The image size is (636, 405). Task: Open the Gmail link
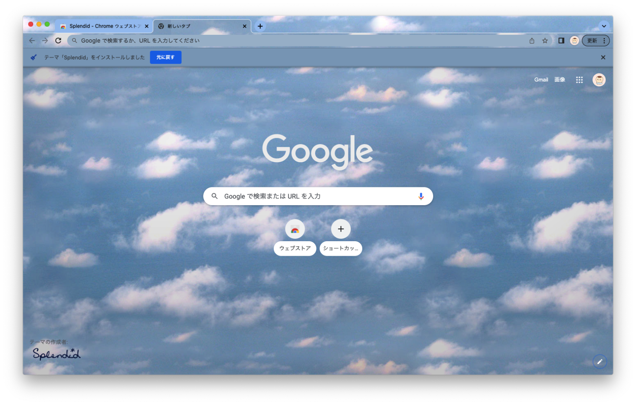(541, 79)
